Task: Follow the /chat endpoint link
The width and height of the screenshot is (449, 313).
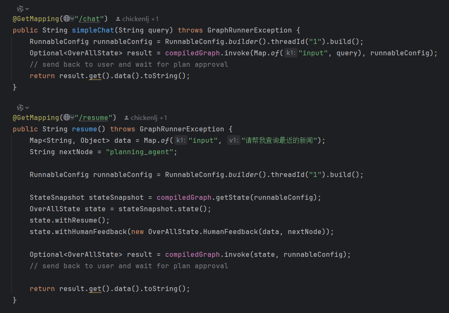Action: [x=89, y=19]
